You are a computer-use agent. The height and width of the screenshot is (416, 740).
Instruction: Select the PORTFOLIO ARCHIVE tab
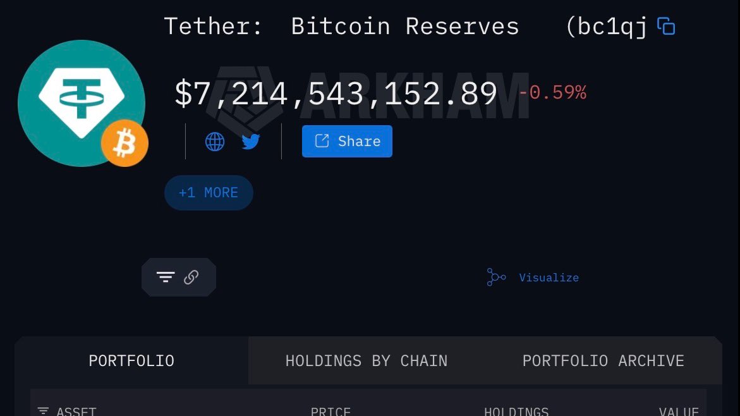coord(603,361)
